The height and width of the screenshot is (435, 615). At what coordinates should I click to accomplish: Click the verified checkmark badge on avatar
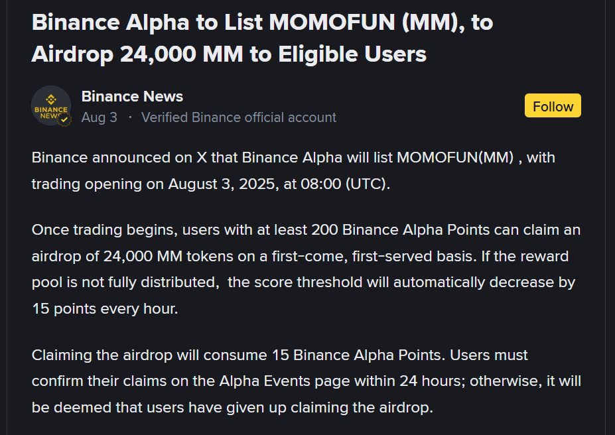64,119
